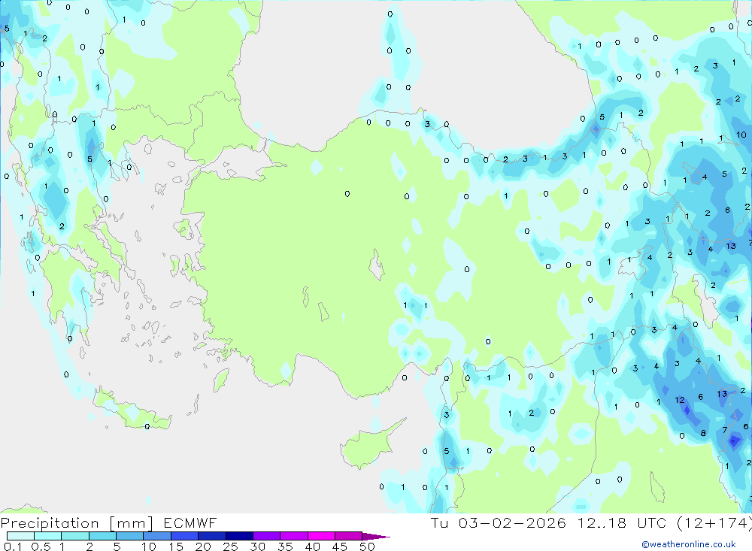Image resolution: width=752 pixels, height=551 pixels.
Task: Pick the 15–20 mm blue legend swatch
Action: [x=185, y=536]
